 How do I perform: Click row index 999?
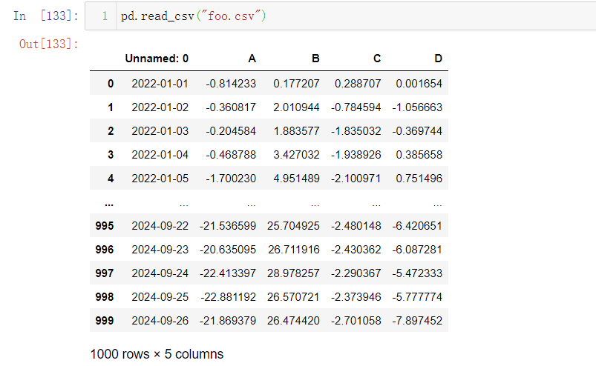click(x=105, y=321)
